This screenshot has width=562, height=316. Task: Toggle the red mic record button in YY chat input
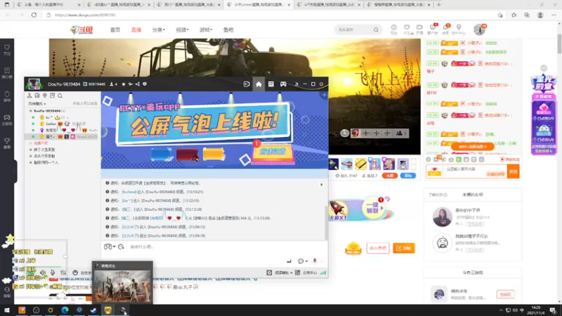coord(315,261)
